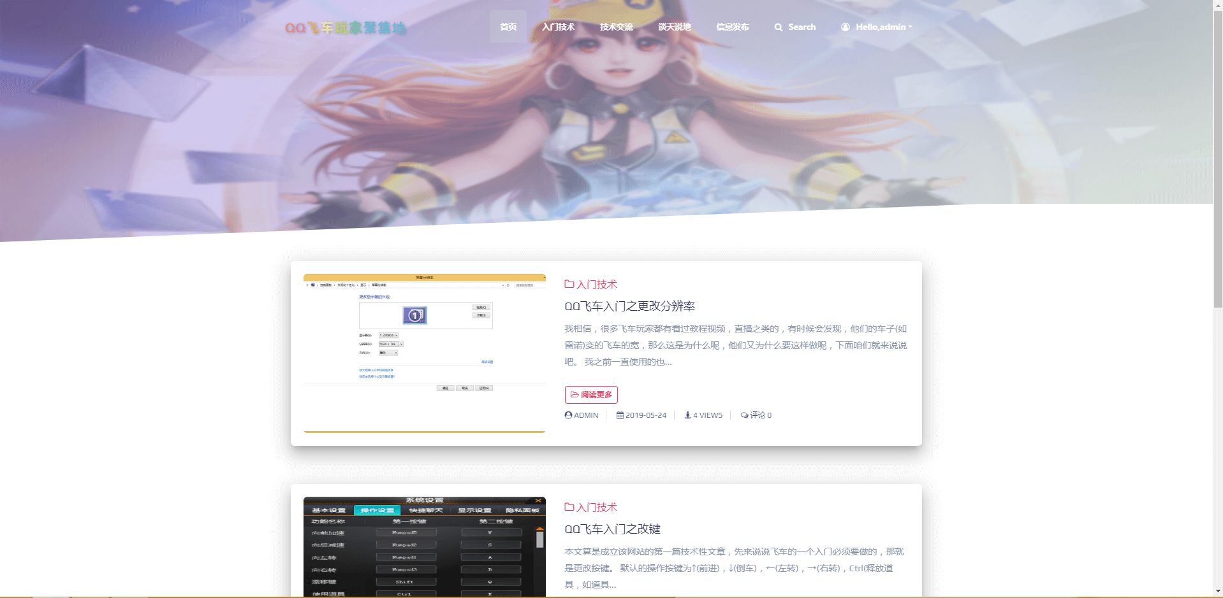Click the magnifier Search icon in the navbar
Viewport: 1223px width, 598px height.
[778, 27]
